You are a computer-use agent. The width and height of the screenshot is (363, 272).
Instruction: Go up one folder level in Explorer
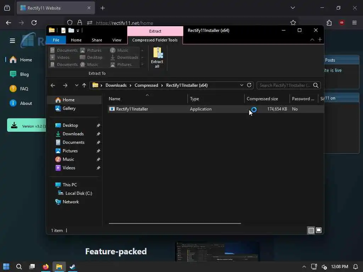pyautogui.click(x=84, y=85)
